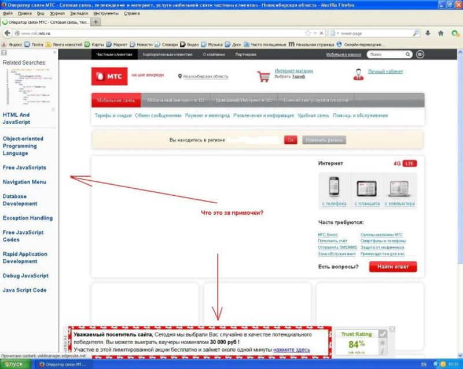463x369 pixels.
Task: Click the red 'Найти ответ' button
Action: click(x=393, y=267)
